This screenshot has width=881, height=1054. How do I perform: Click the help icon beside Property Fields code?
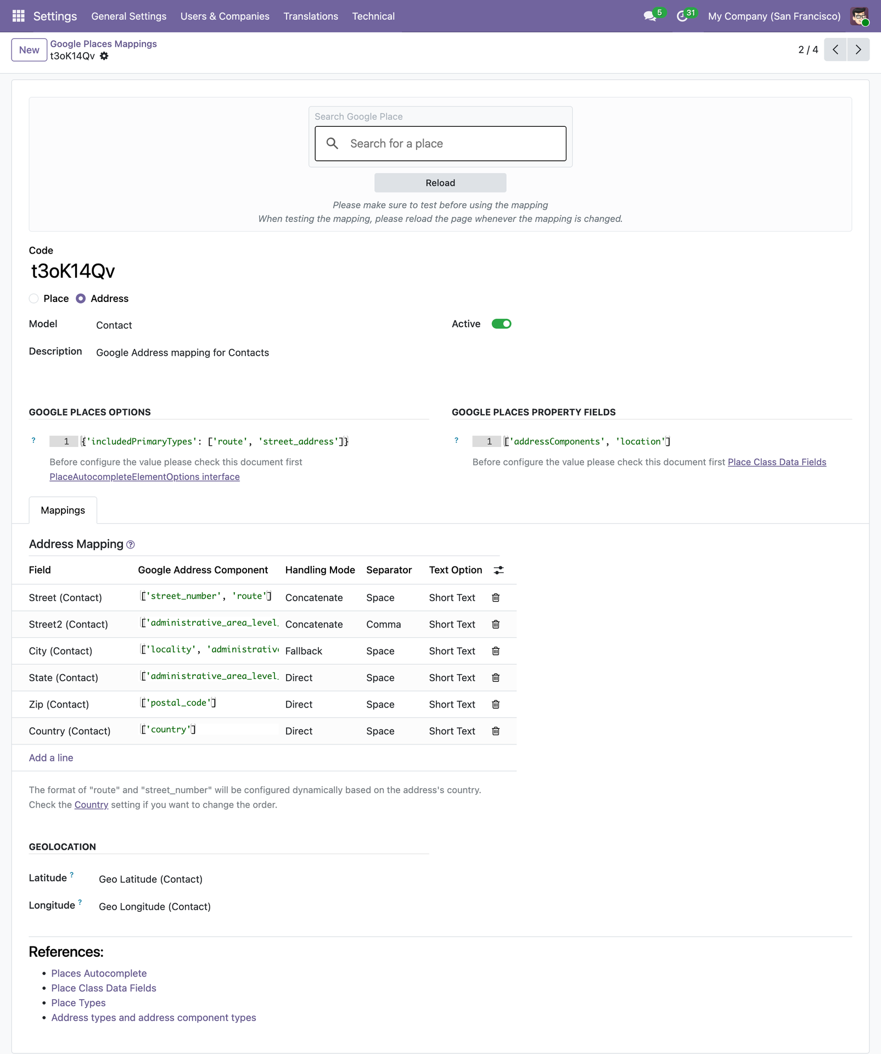(456, 440)
